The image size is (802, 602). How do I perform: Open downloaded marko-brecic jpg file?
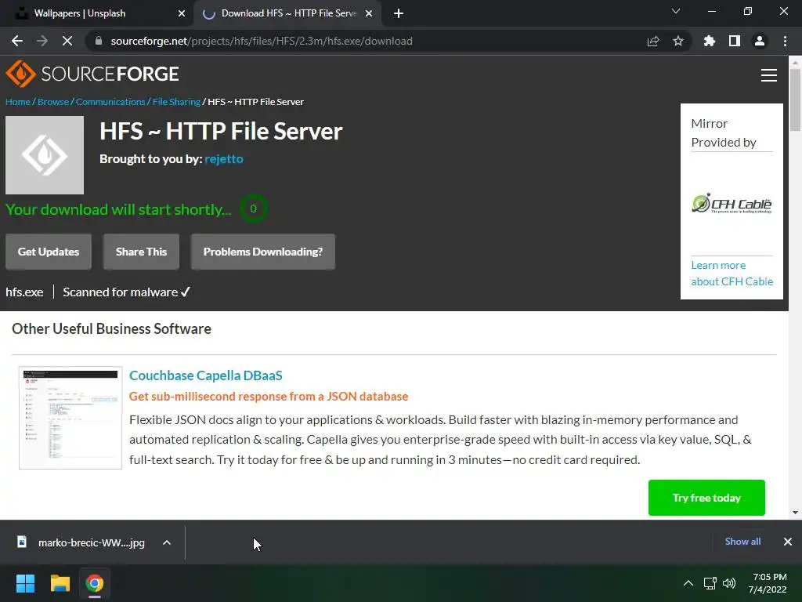click(81, 542)
